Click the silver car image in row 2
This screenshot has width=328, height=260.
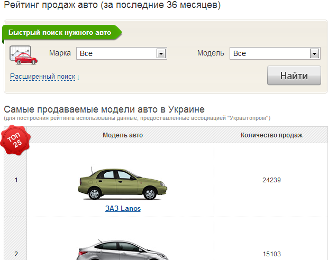123,249
